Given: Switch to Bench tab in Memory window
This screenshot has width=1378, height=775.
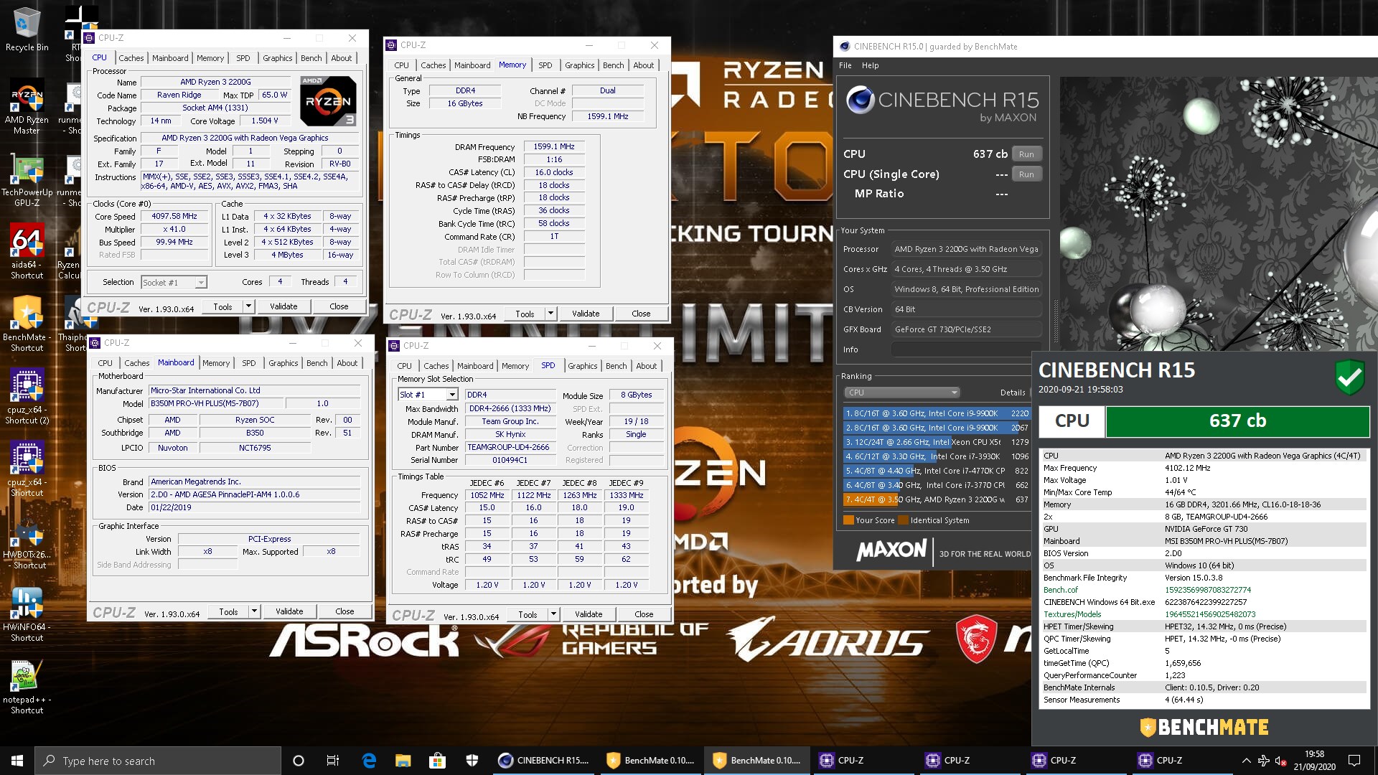Looking at the screenshot, I should point(613,65).
